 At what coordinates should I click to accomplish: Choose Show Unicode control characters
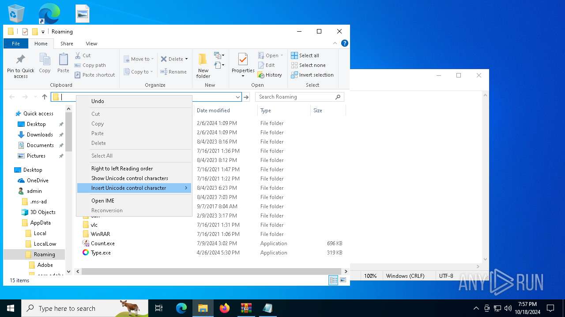(134, 178)
